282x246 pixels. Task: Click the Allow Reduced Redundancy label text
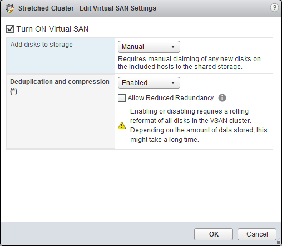171,98
